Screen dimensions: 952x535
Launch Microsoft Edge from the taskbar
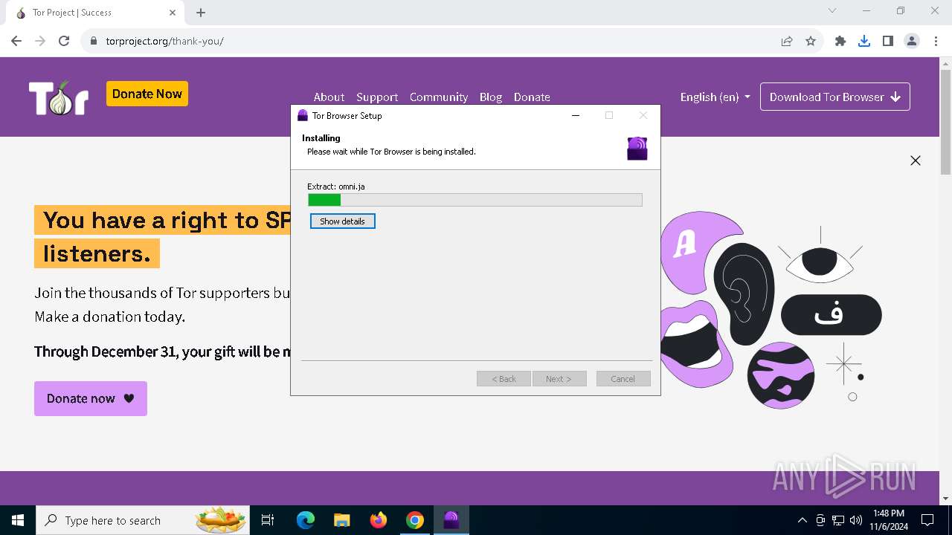pos(306,520)
